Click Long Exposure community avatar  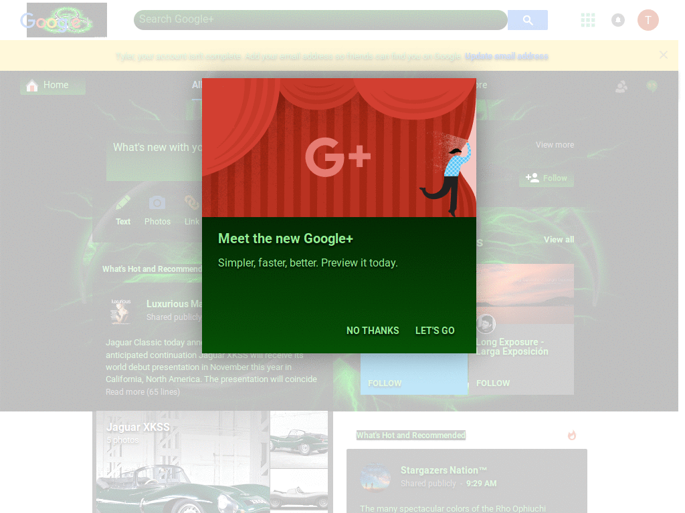tap(486, 324)
